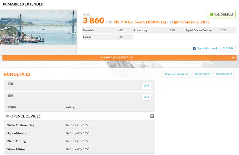Click the Facebook icon beside Share this result

(195, 48)
